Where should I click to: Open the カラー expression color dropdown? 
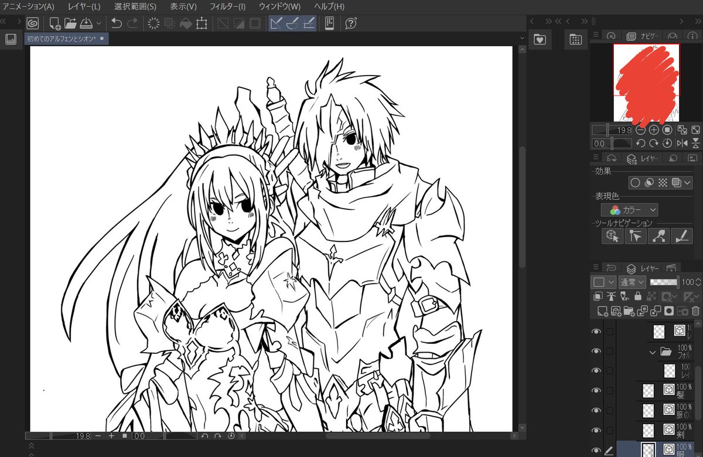[x=629, y=210]
